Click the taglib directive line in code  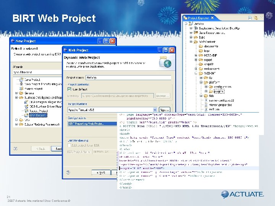(158, 122)
